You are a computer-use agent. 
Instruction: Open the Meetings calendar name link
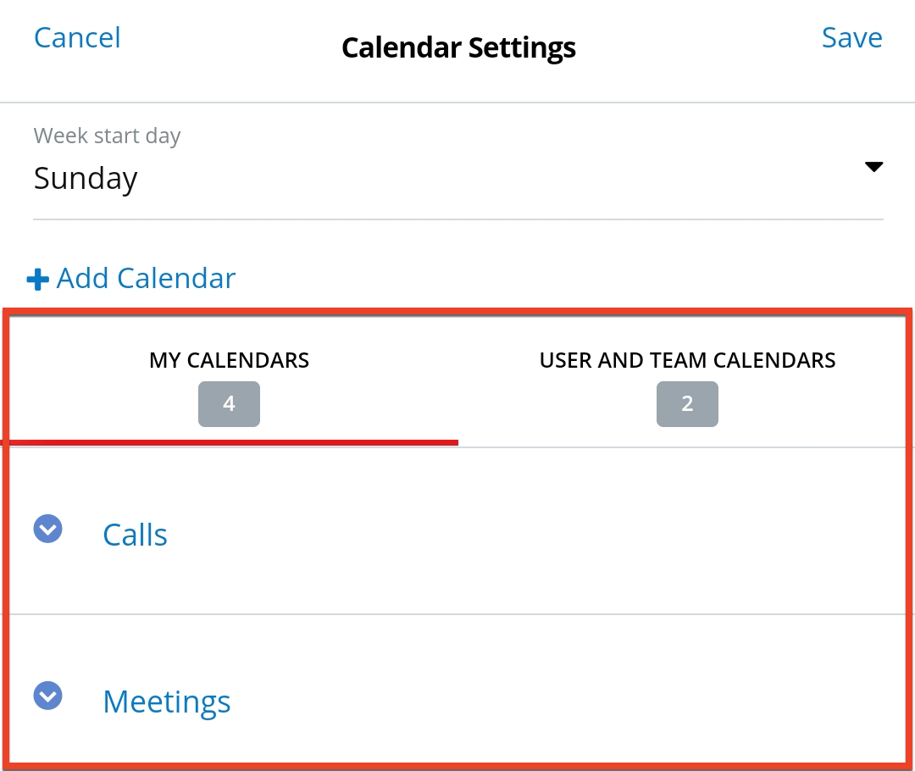tap(166, 702)
